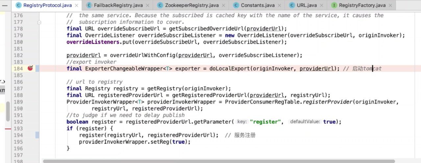Screen dimensions: 421x163
Task: Click the blue change marker beside line 184
Action: pos(37,68)
